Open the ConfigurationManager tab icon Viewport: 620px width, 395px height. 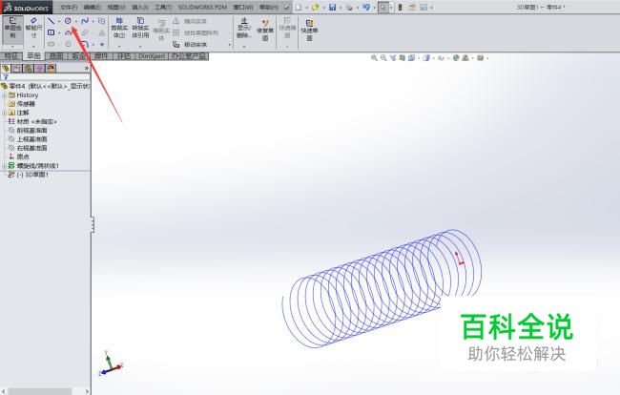[x=29, y=69]
